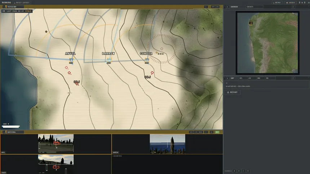Send signal D

coord(248,171)
